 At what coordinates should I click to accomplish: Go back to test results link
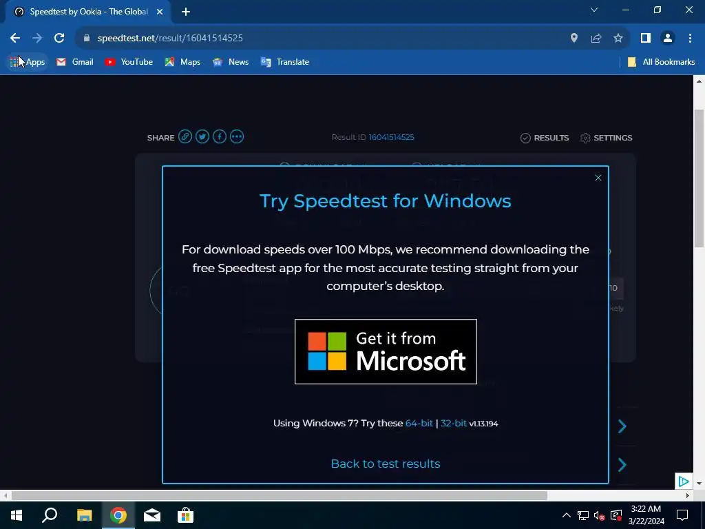coord(386,464)
